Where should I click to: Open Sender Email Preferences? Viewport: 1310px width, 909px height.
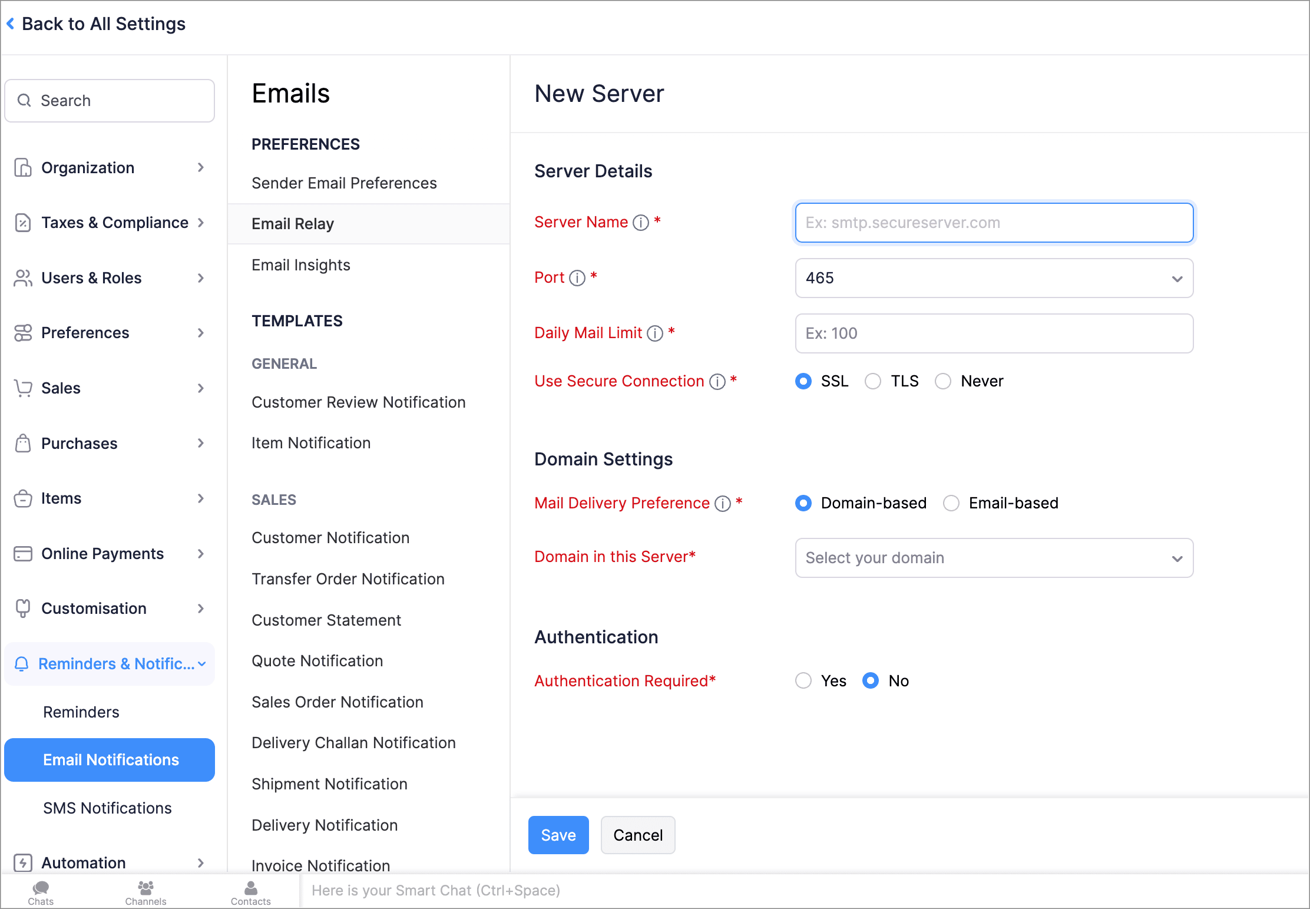(344, 183)
